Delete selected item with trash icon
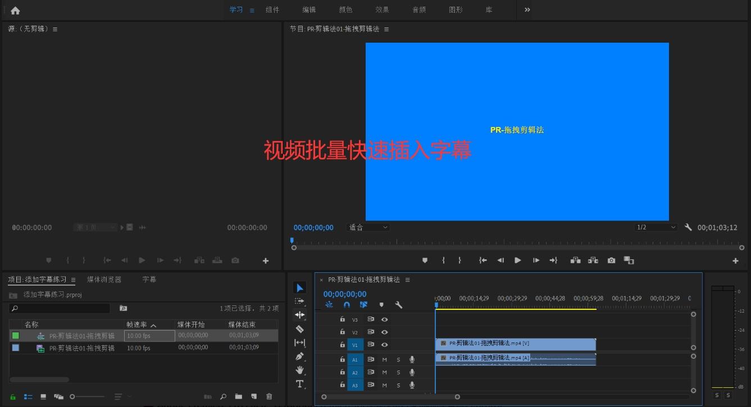This screenshot has width=751, height=407. click(269, 396)
